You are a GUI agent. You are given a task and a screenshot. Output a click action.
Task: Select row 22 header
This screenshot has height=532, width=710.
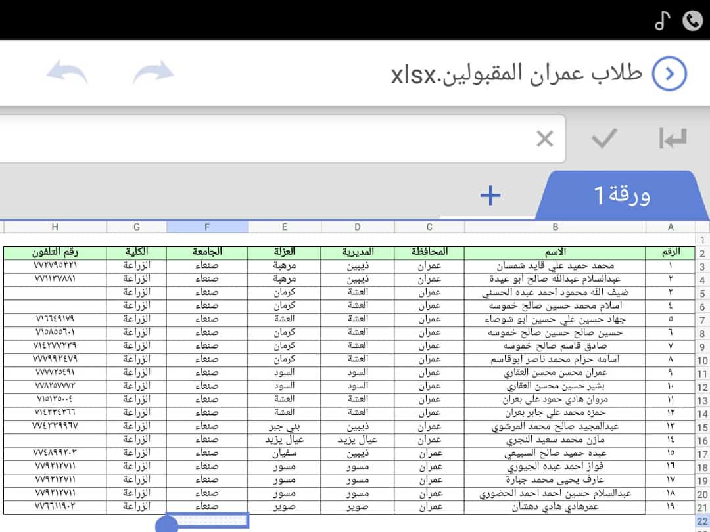tap(702, 521)
